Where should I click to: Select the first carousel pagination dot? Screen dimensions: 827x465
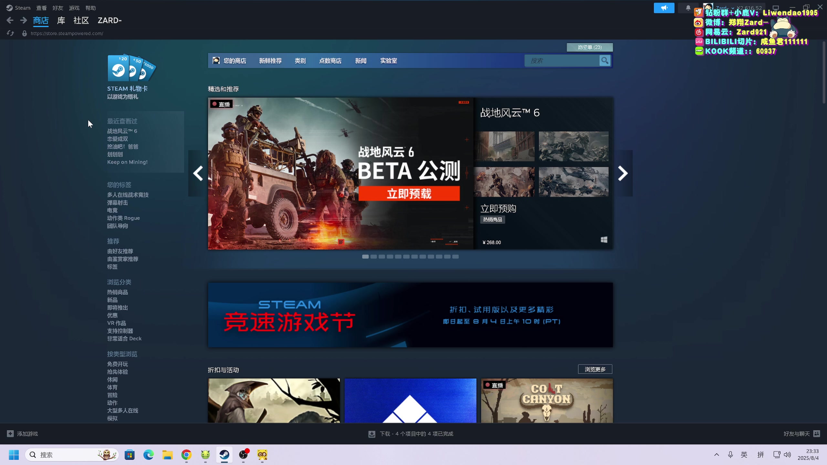365,257
